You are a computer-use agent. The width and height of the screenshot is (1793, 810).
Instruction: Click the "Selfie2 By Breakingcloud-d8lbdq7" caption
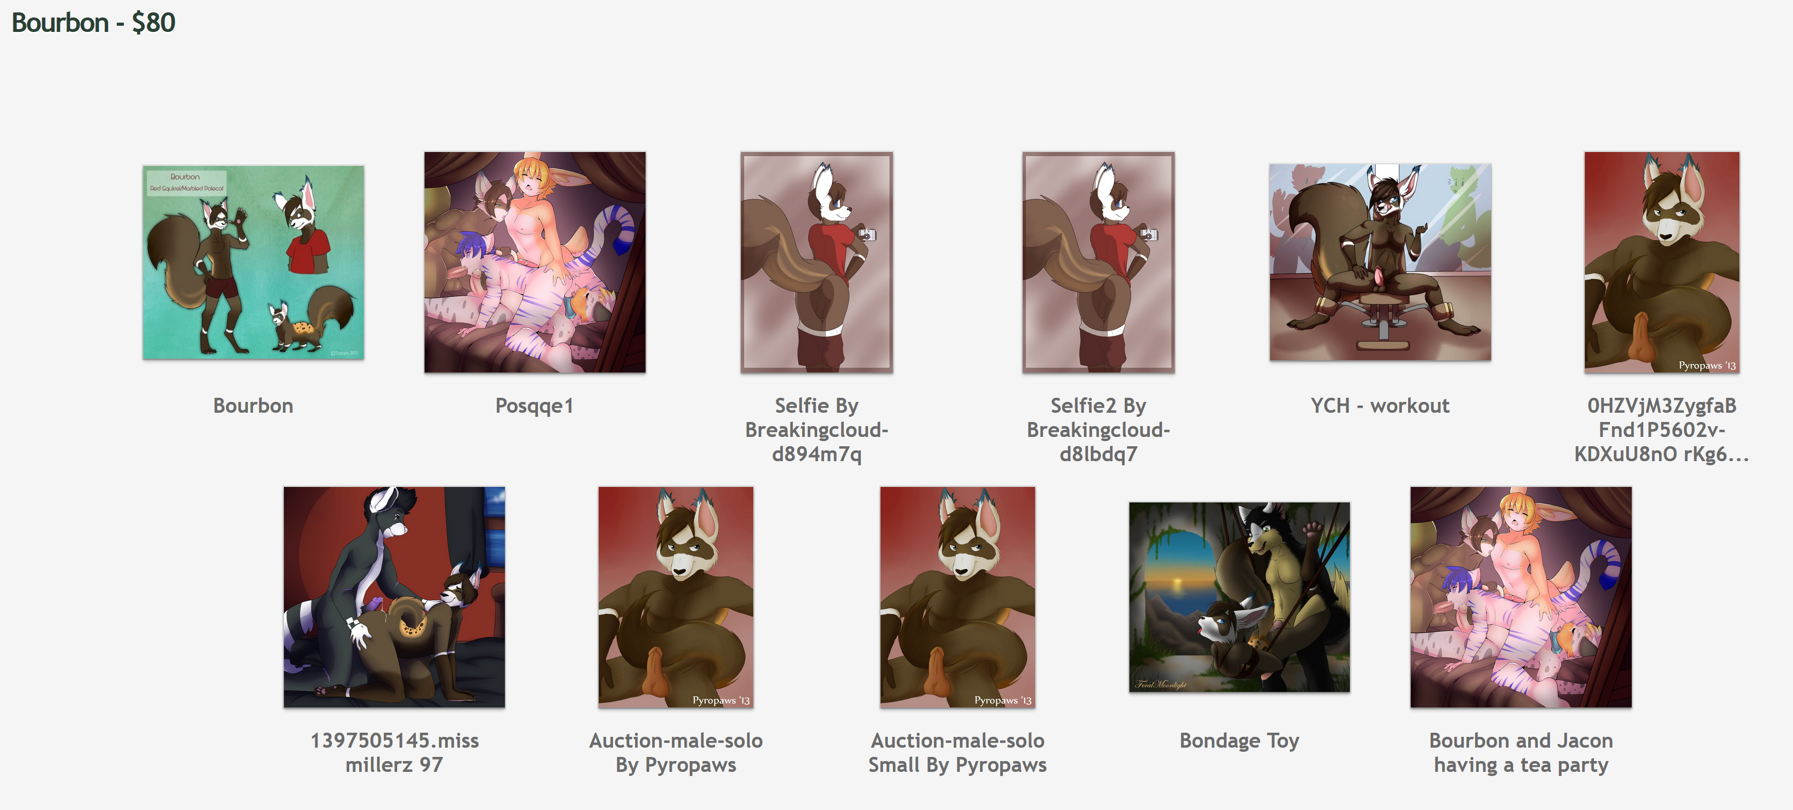[x=1098, y=430]
